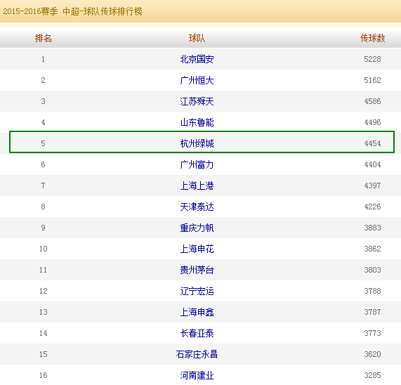Click the 贵州茅台 team link
Image resolution: width=401 pixels, height=385 pixels.
[x=197, y=270]
